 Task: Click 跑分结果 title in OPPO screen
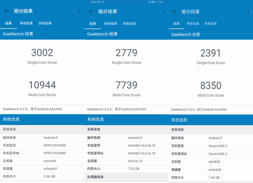point(23,11)
